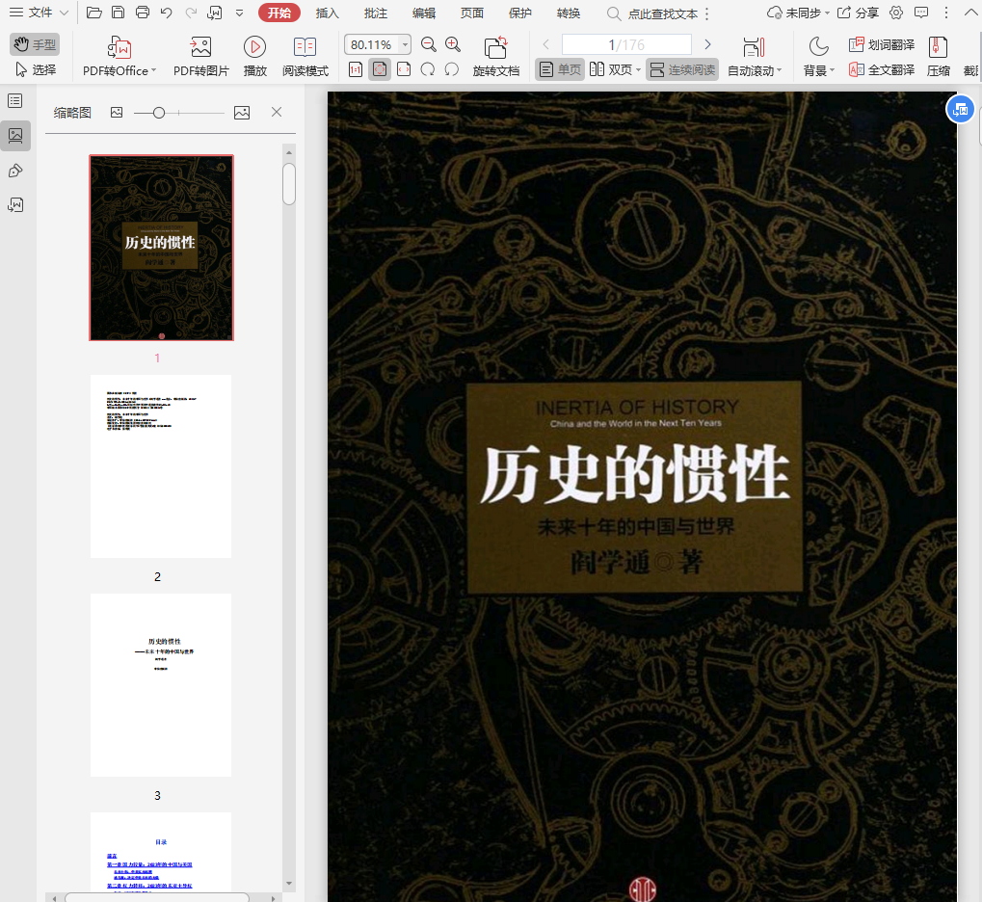Launch the PDF转图片 tool
The height and width of the screenshot is (902, 982).
[x=201, y=56]
